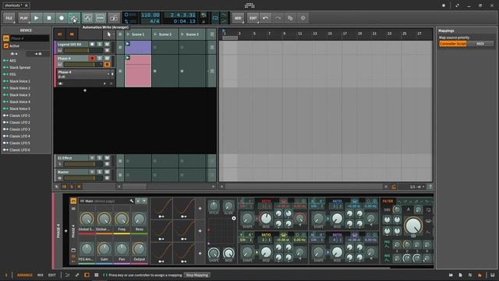The image size is (499, 281).
Task: Switch to EDIT view
Action: (52, 275)
